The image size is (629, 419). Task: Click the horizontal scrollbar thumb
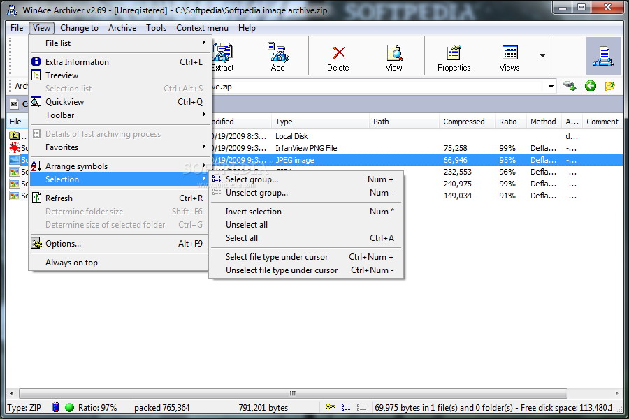pyautogui.click(x=294, y=393)
